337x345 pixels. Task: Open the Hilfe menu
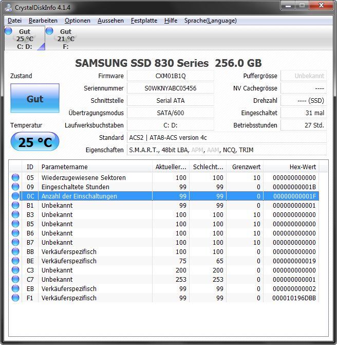click(x=171, y=21)
